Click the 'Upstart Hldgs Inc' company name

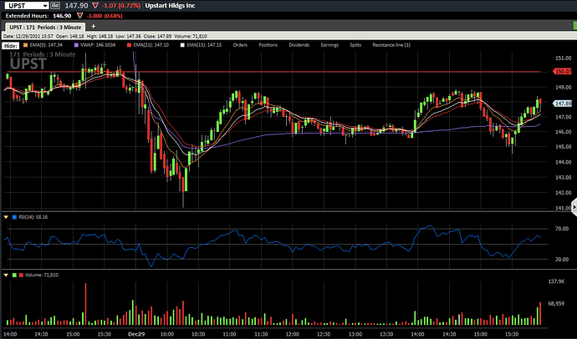[x=170, y=6]
